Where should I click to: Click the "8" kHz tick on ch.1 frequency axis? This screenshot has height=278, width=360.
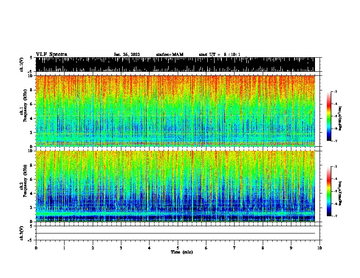click(x=31, y=90)
